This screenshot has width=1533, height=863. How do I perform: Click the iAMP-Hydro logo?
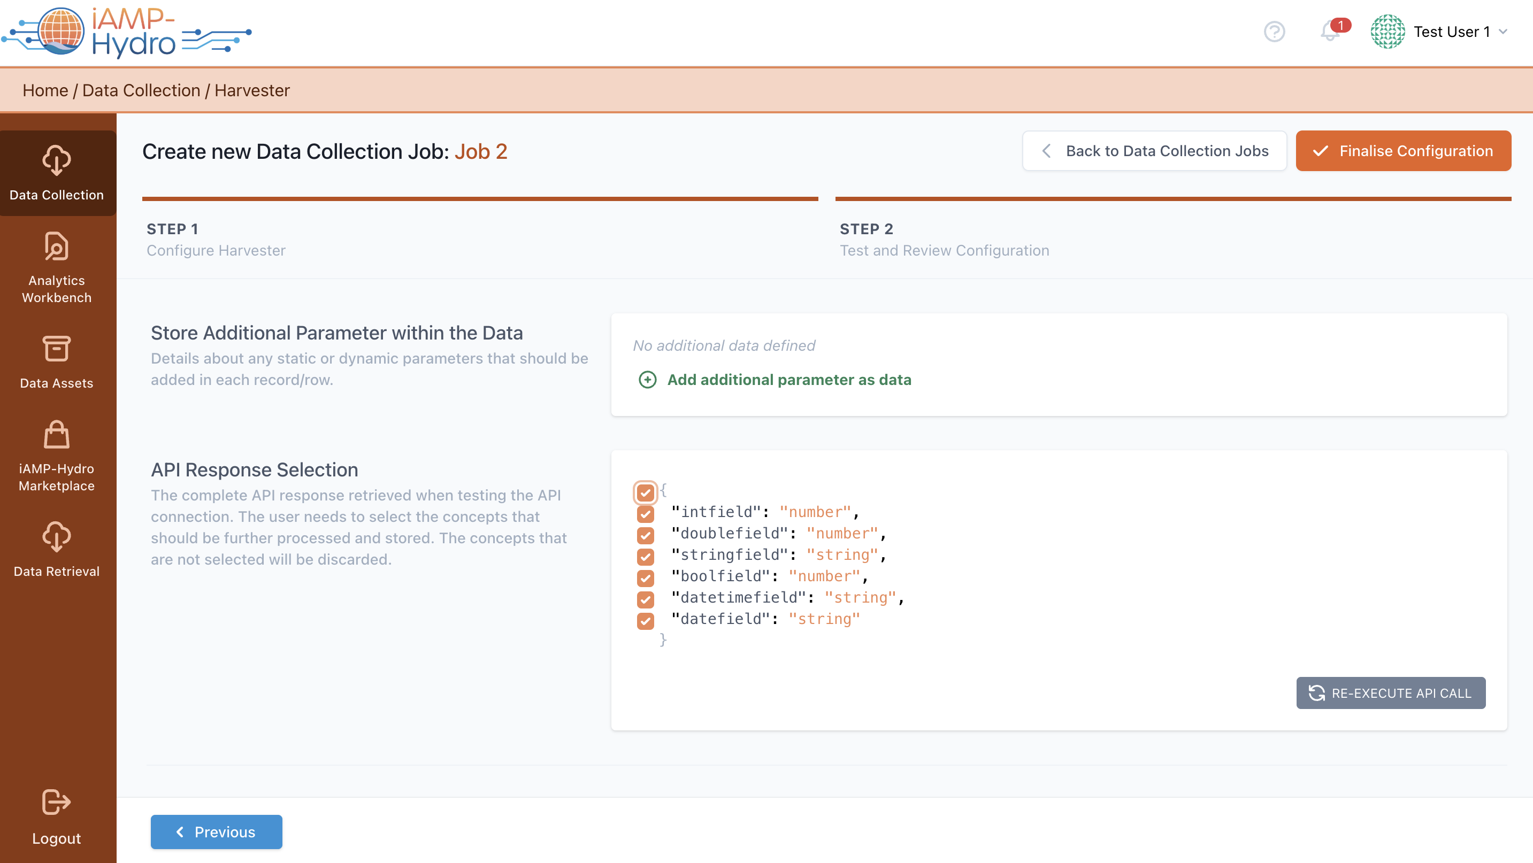(126, 33)
